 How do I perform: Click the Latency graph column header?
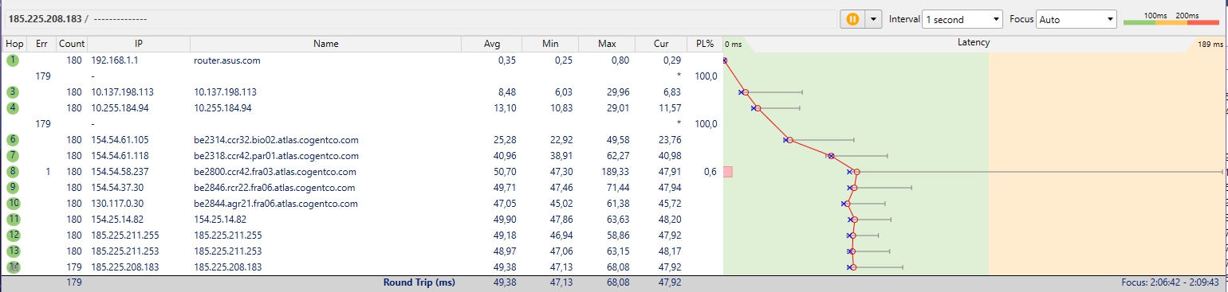click(x=973, y=43)
